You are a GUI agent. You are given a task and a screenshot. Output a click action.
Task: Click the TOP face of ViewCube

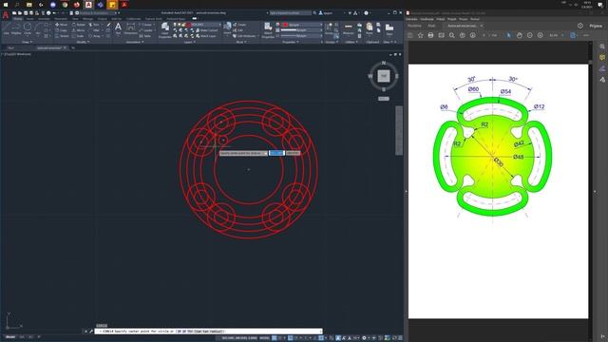coord(384,76)
